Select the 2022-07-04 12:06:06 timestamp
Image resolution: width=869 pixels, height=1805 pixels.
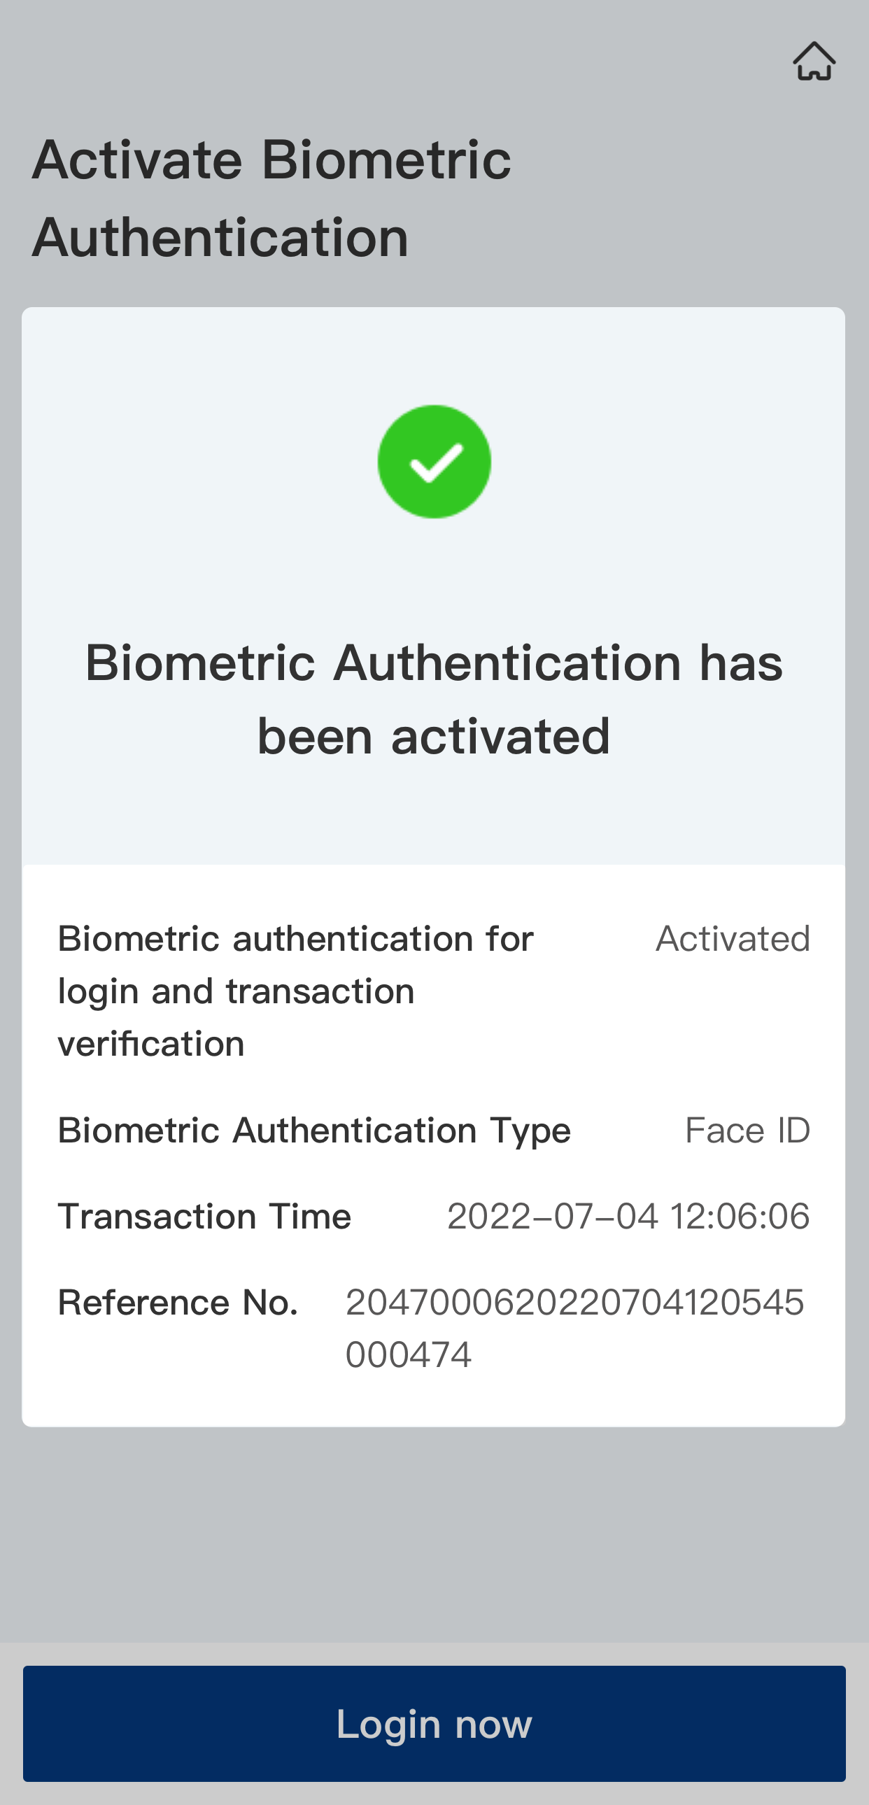point(628,1217)
